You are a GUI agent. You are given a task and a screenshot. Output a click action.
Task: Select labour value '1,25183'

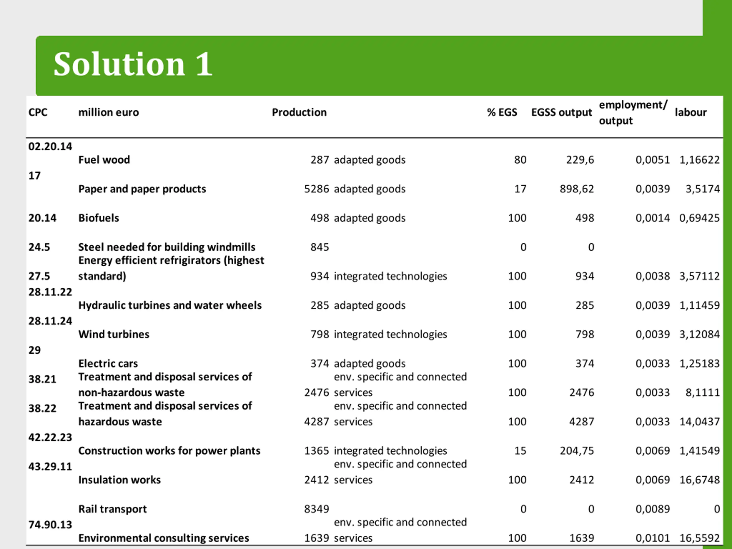tap(699, 363)
